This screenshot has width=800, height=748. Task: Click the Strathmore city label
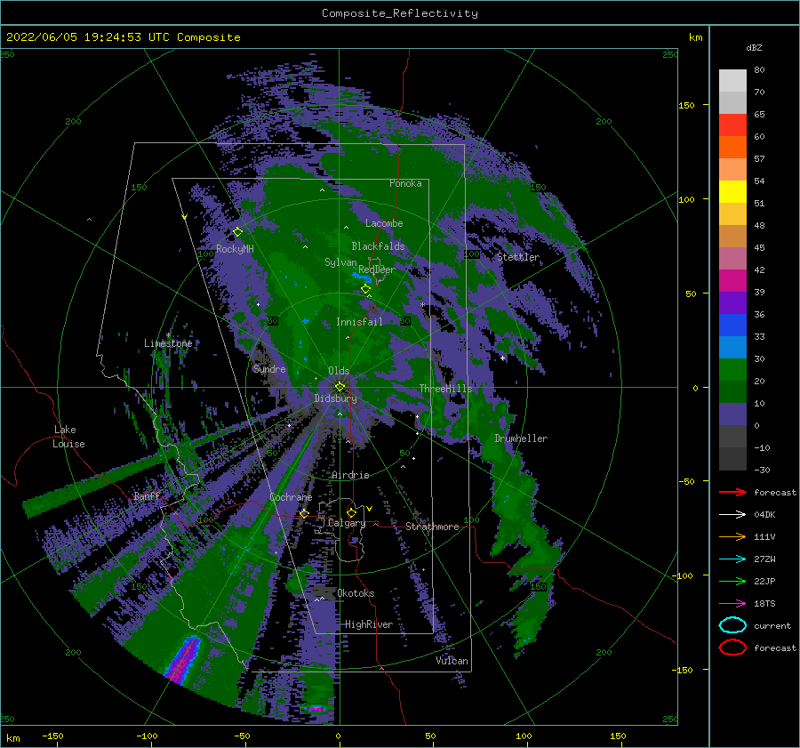click(x=433, y=527)
